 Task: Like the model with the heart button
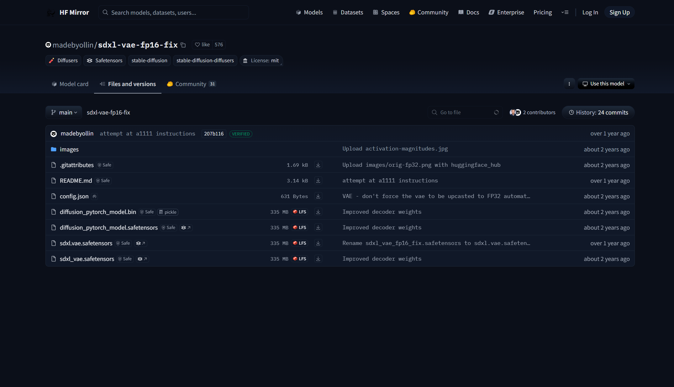point(202,45)
